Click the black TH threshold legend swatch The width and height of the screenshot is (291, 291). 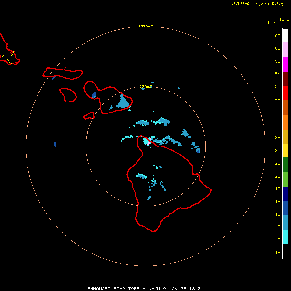(x=286, y=252)
